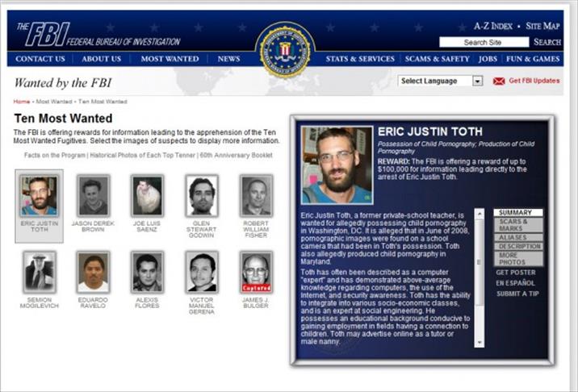Open the Scams & Safety menu

point(438,59)
